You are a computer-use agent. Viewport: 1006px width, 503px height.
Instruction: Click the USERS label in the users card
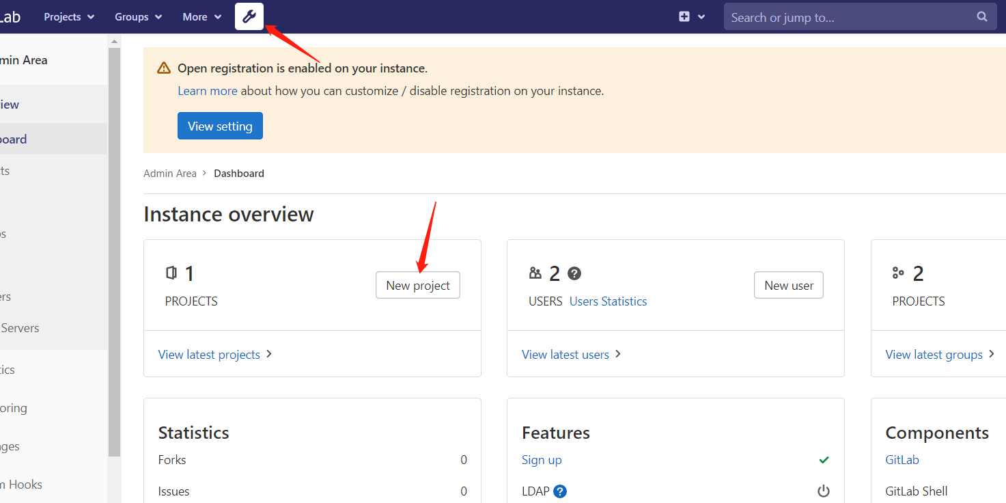[546, 301]
